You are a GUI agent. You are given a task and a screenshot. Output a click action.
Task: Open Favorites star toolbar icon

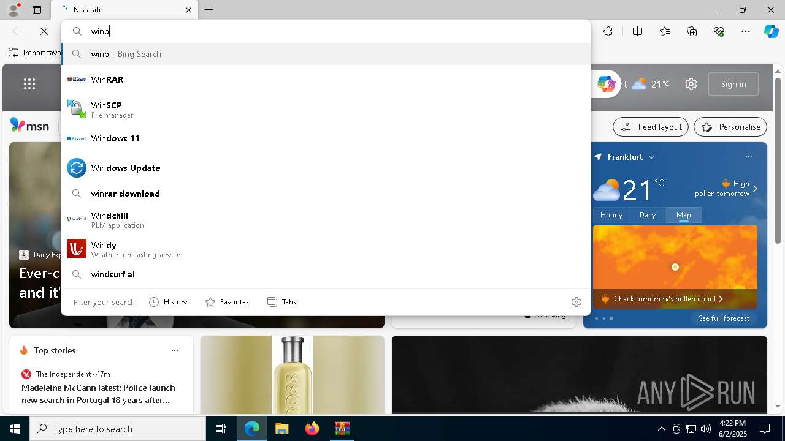pyautogui.click(x=665, y=31)
